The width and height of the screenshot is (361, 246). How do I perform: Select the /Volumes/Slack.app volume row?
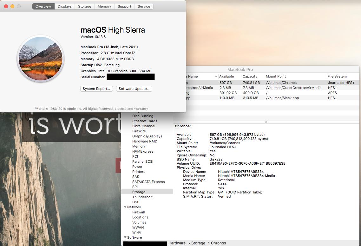click(272, 98)
